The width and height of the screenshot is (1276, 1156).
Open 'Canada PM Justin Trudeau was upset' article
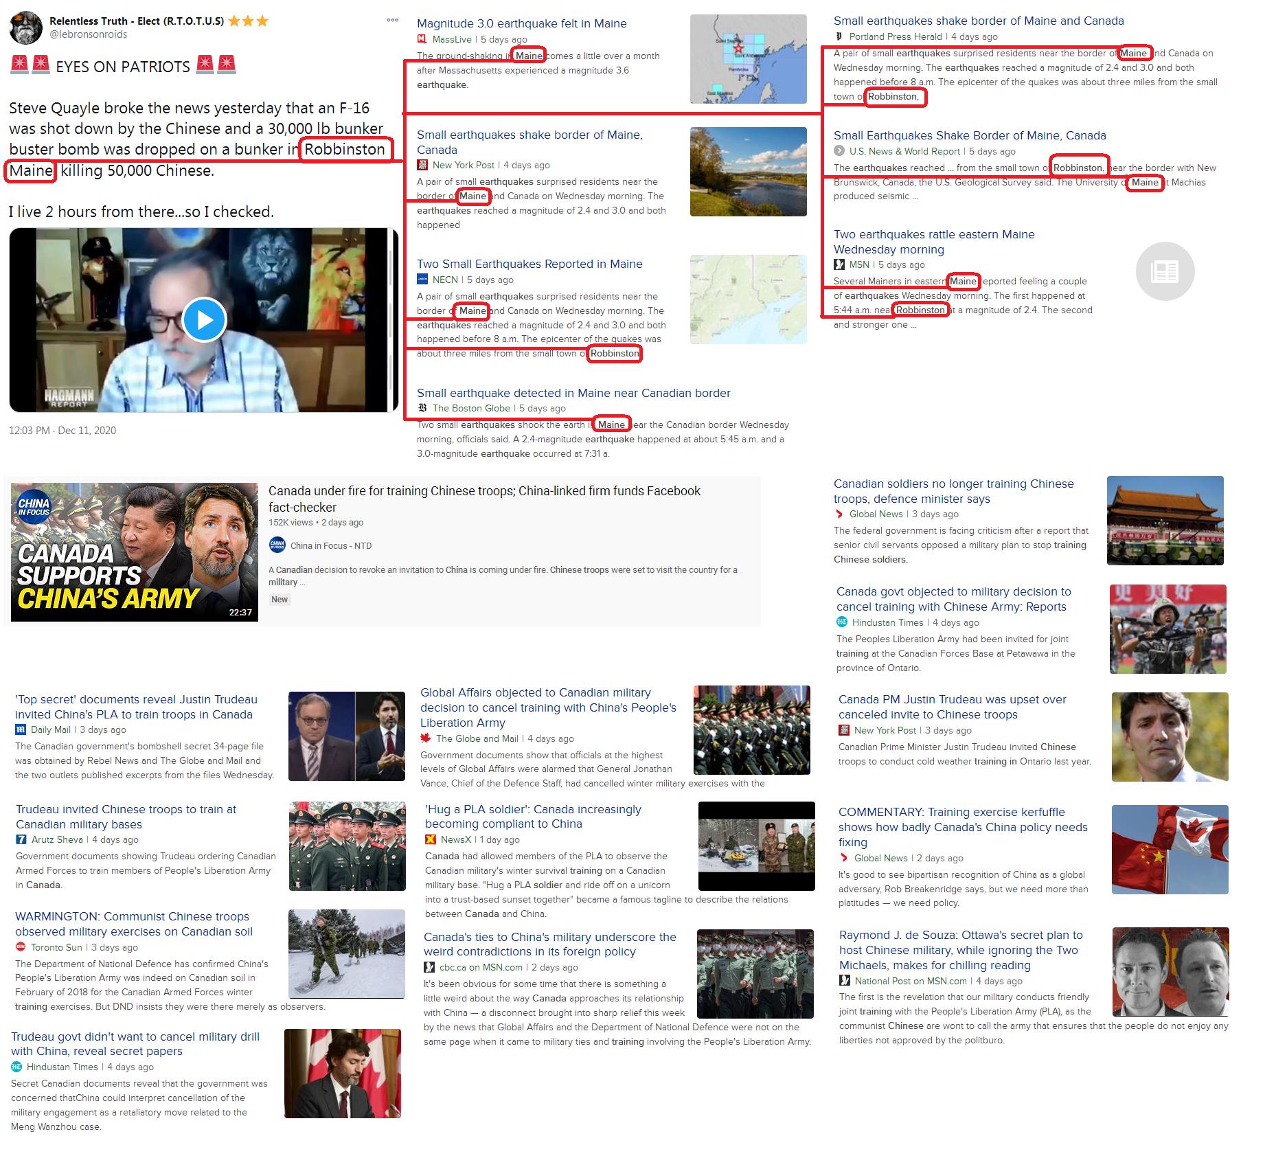tap(952, 707)
